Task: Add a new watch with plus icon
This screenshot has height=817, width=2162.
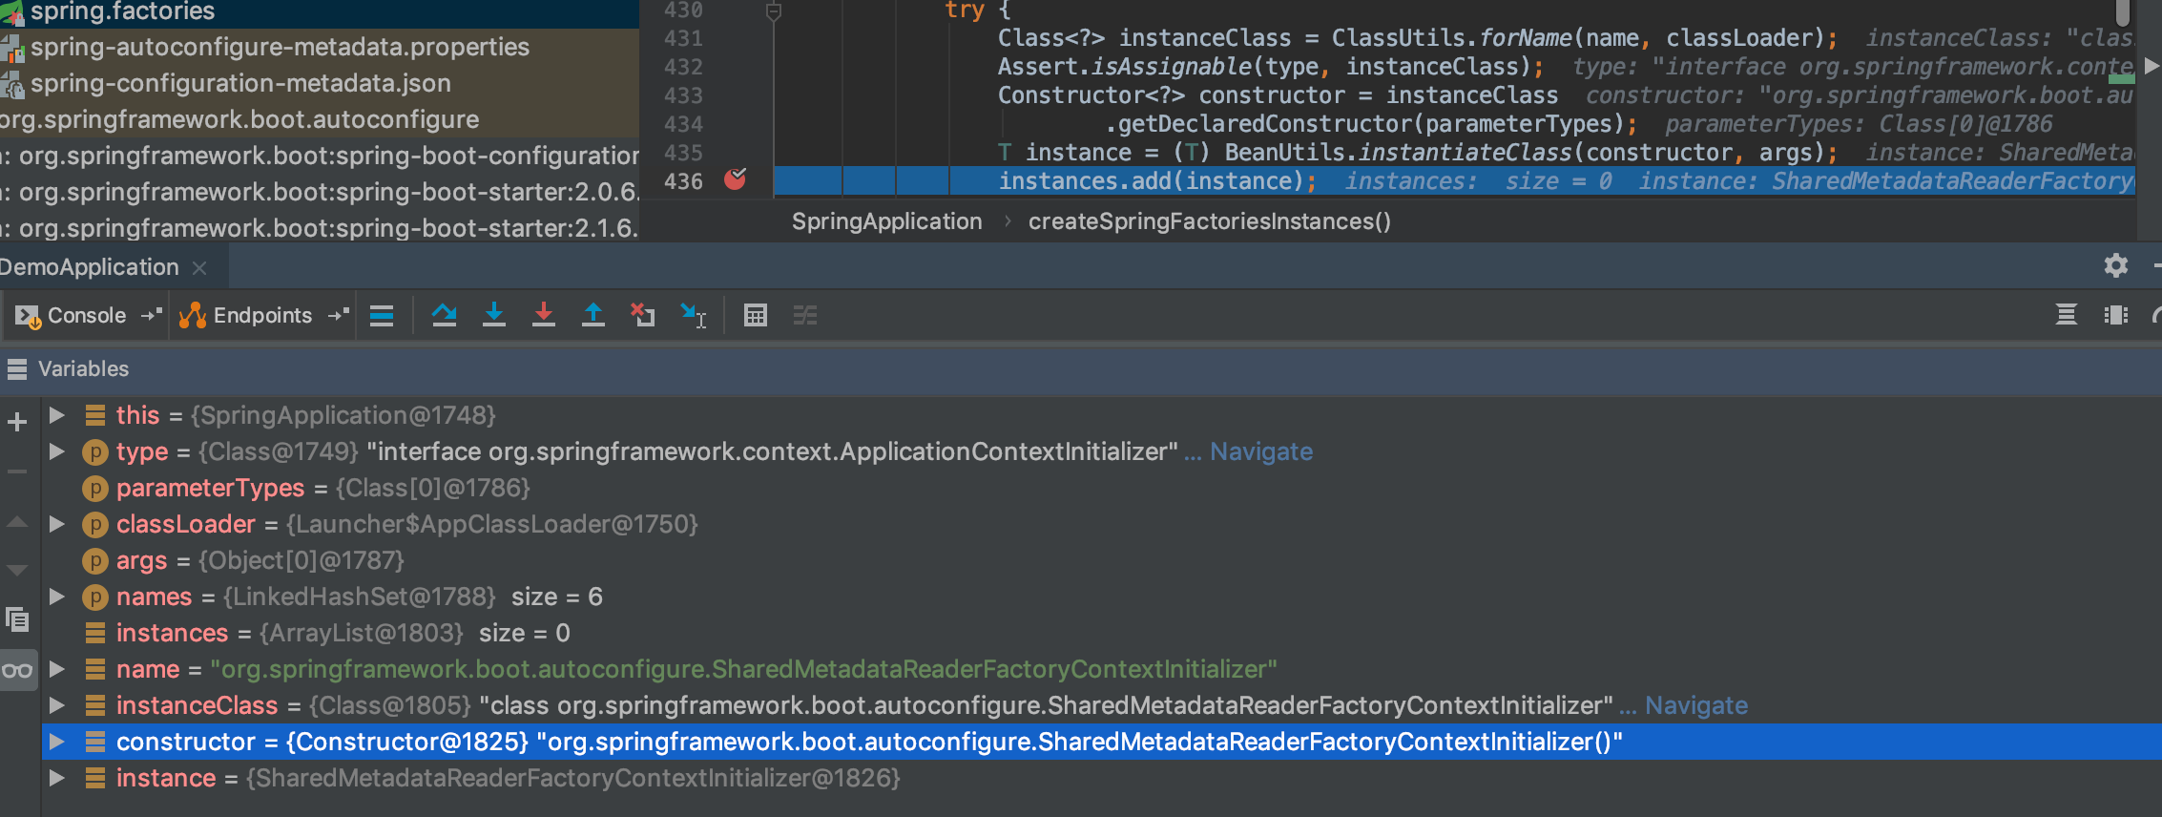Action: tap(17, 421)
